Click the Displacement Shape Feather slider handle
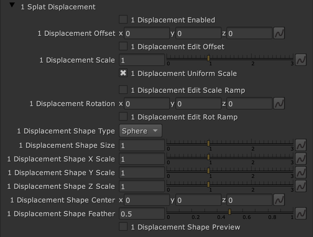This screenshot has height=237, width=313. point(230,212)
